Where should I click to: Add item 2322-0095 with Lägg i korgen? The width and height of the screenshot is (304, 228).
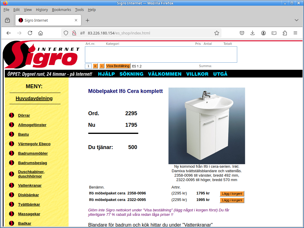click(232, 200)
